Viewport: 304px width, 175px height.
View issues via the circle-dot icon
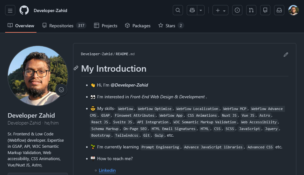[x=237, y=10]
